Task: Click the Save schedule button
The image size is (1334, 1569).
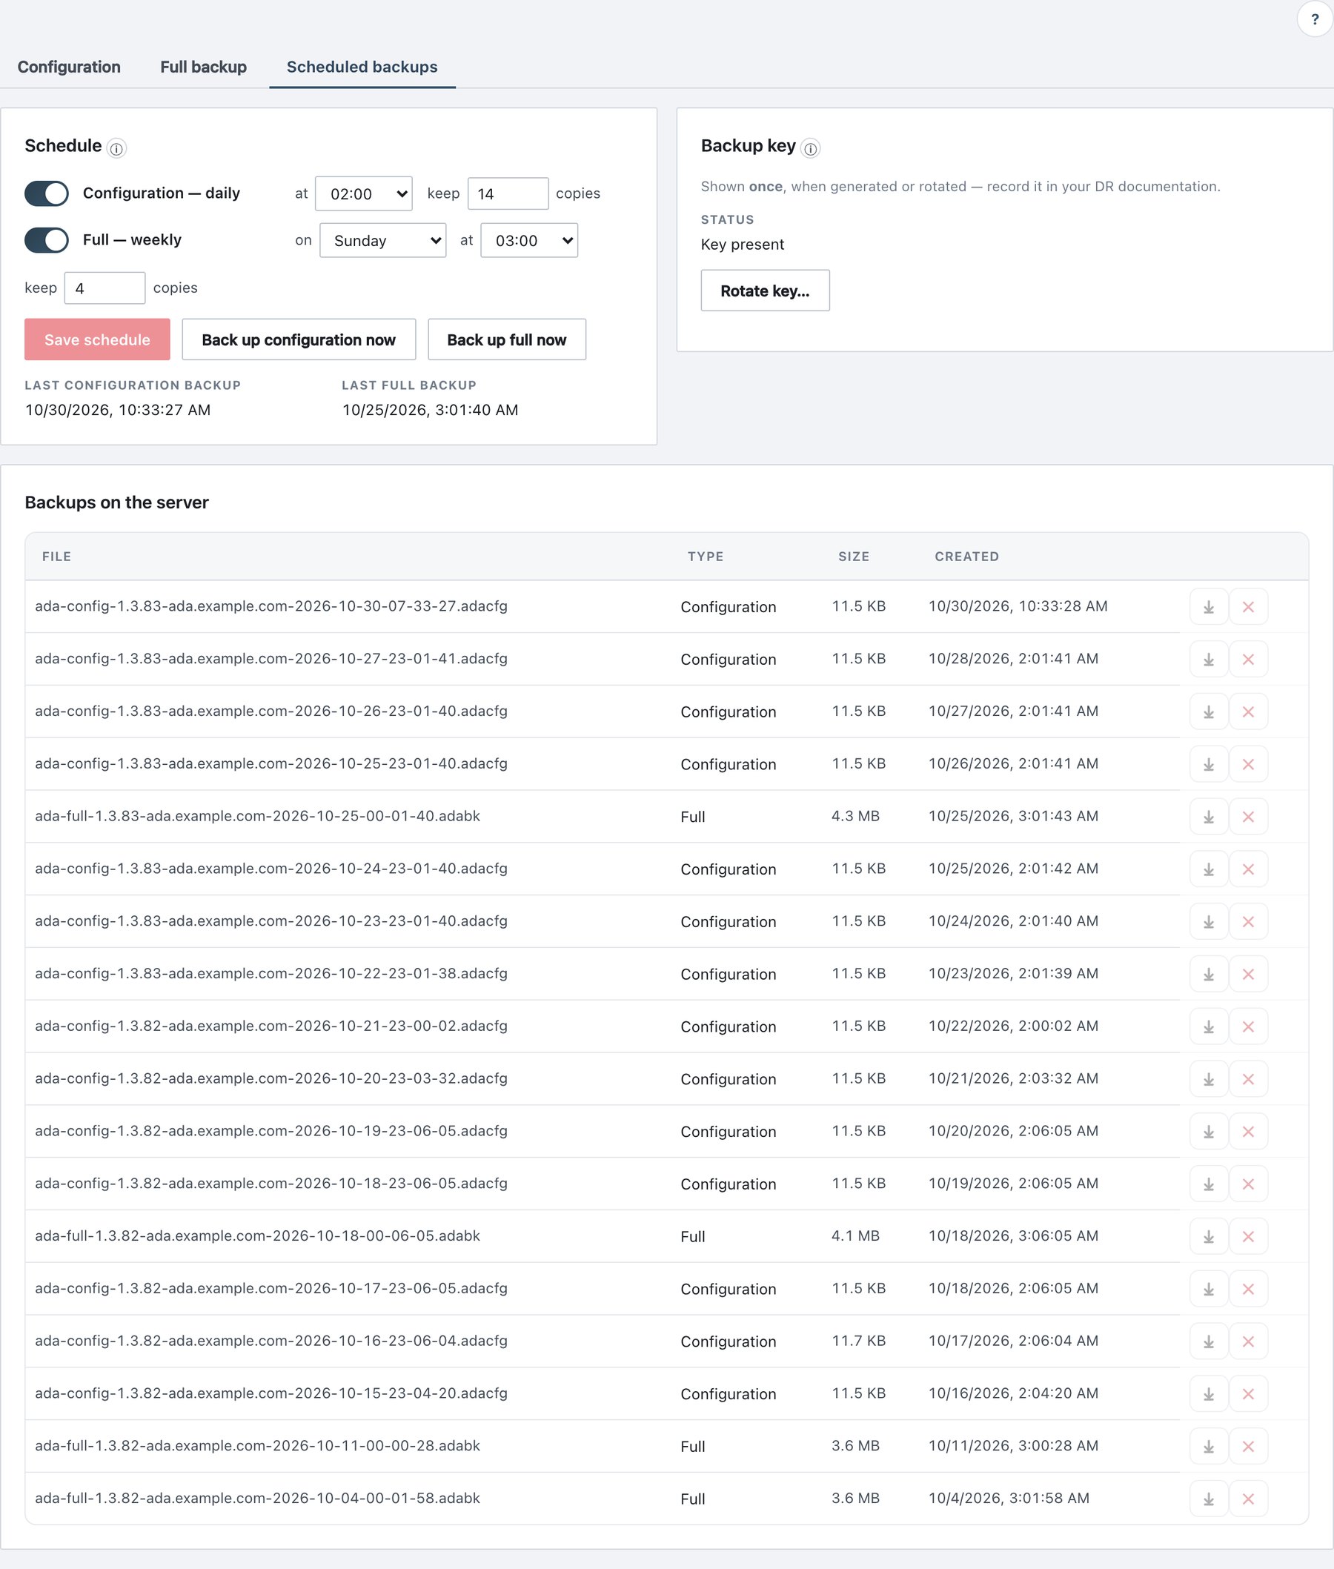Action: click(x=98, y=339)
